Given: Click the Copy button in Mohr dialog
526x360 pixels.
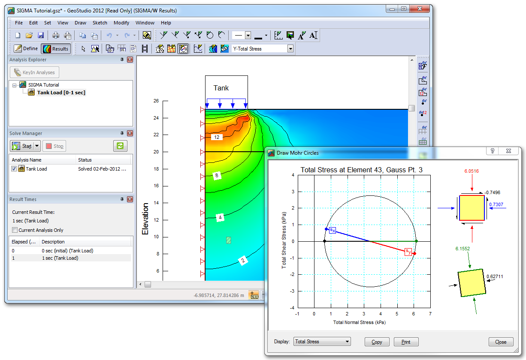Looking at the screenshot, I should [x=377, y=342].
